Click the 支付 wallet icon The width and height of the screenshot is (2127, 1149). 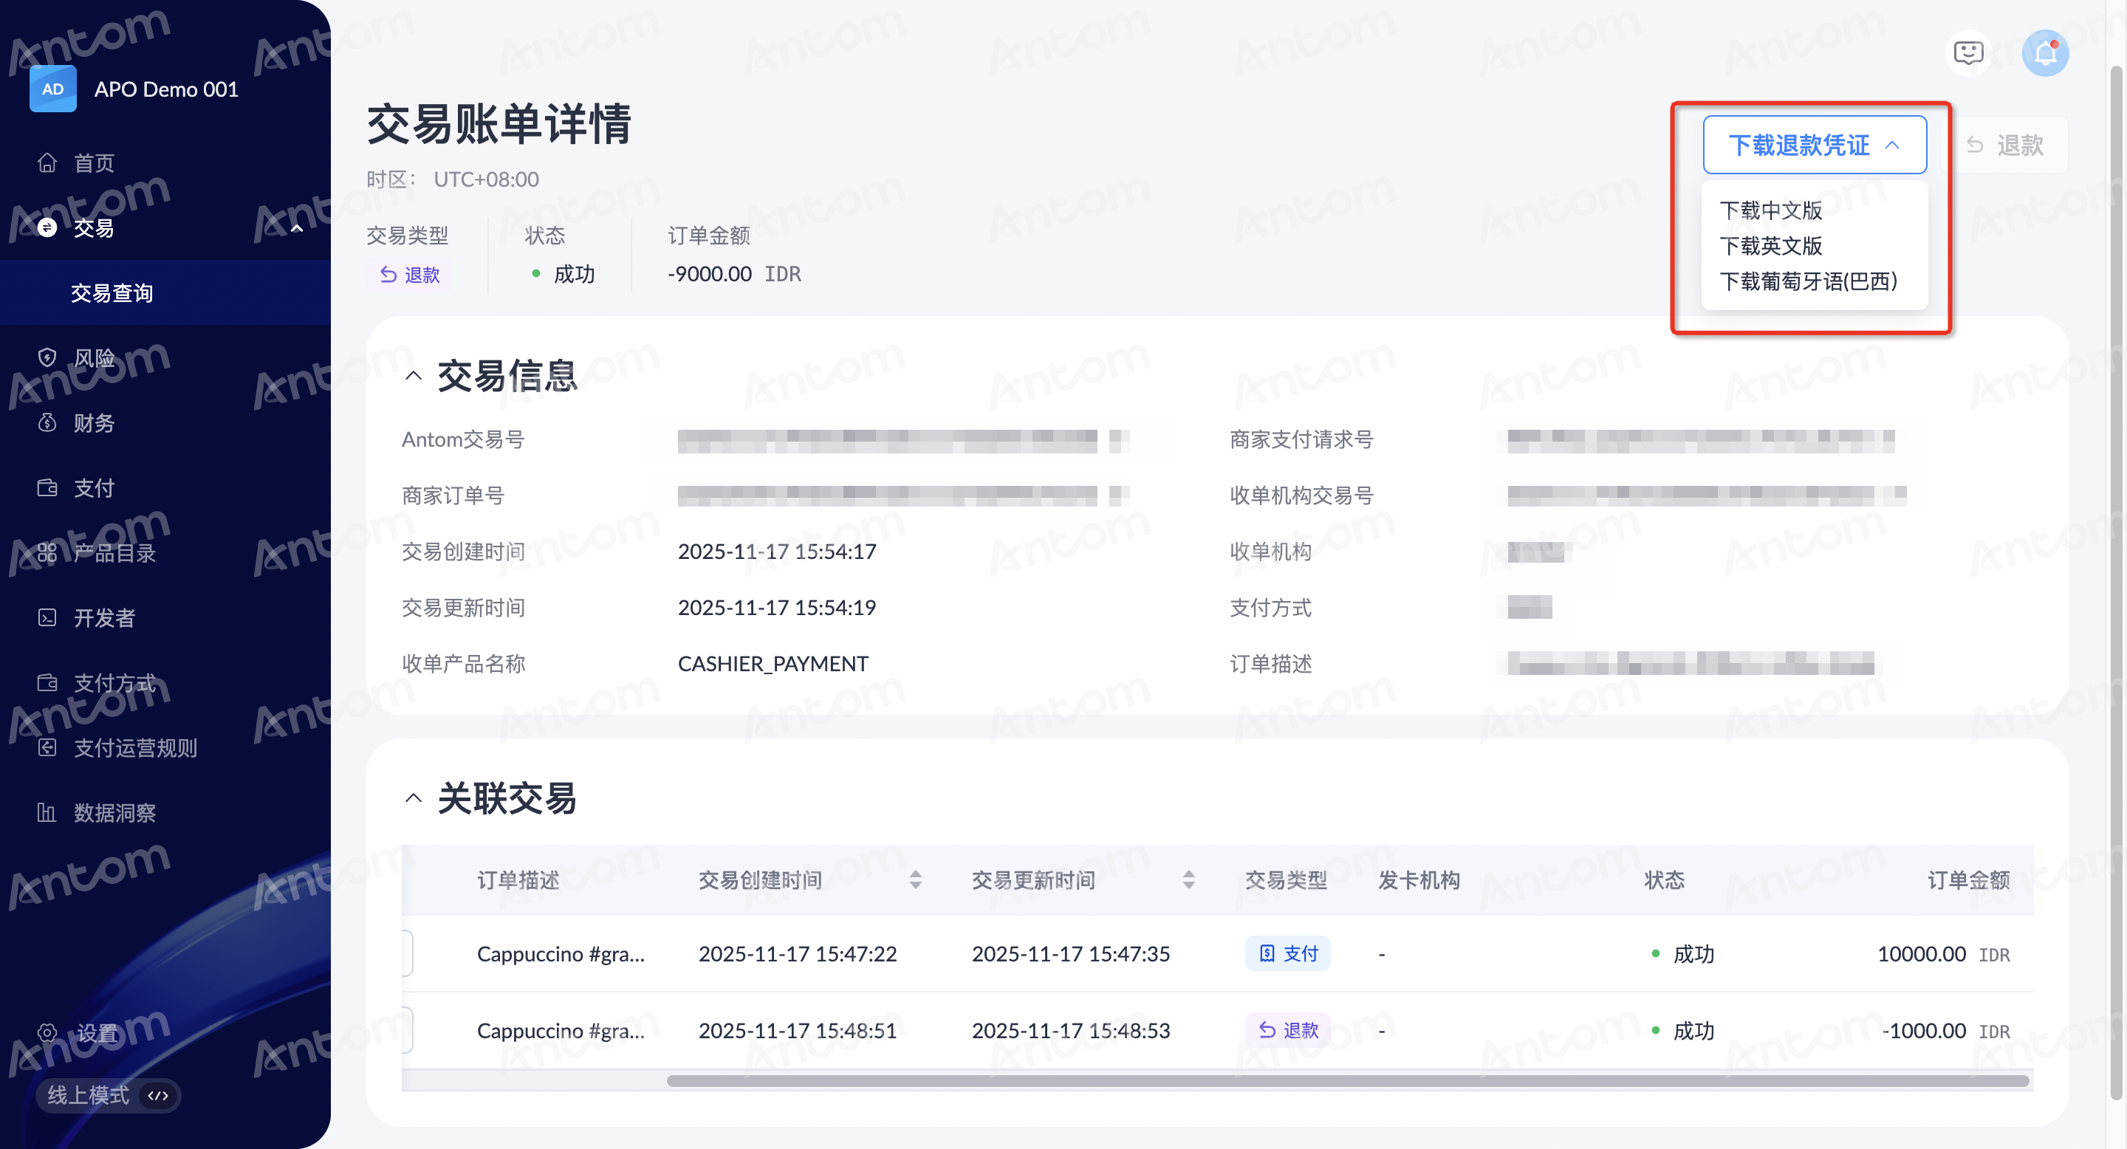pos(47,488)
